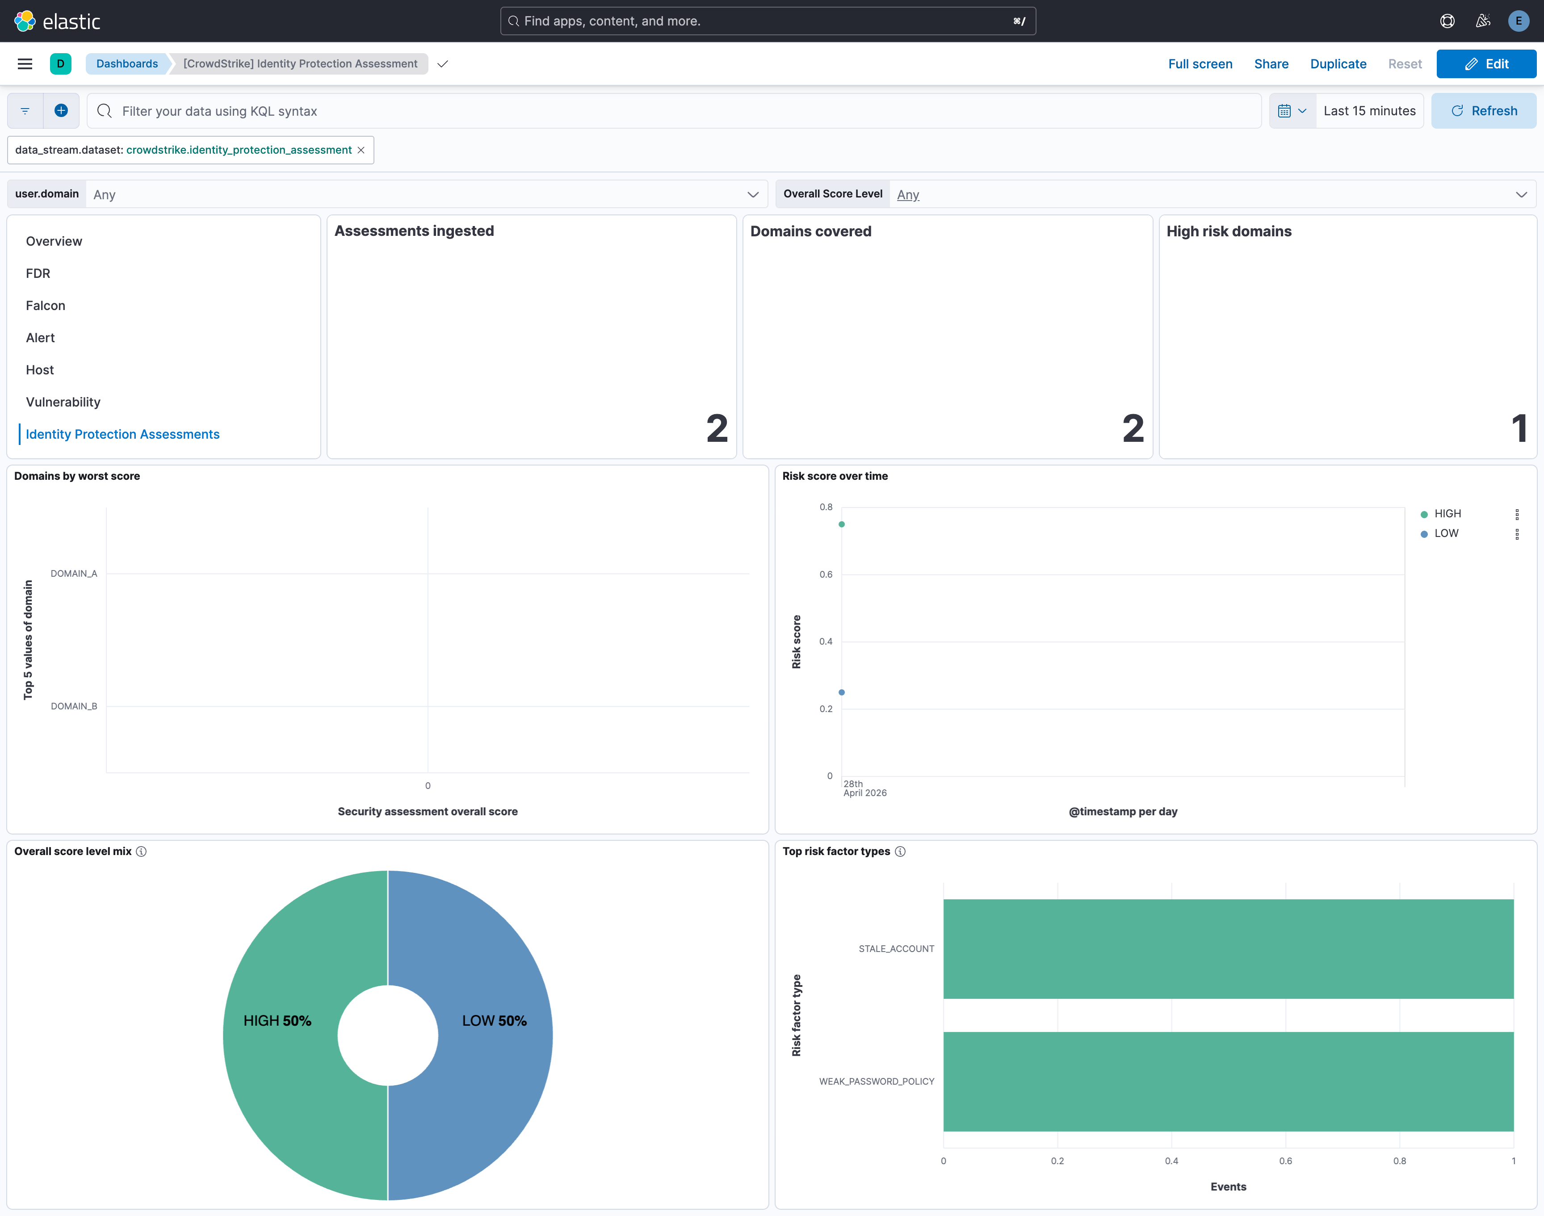
Task: Click the Share button
Action: click(1271, 64)
